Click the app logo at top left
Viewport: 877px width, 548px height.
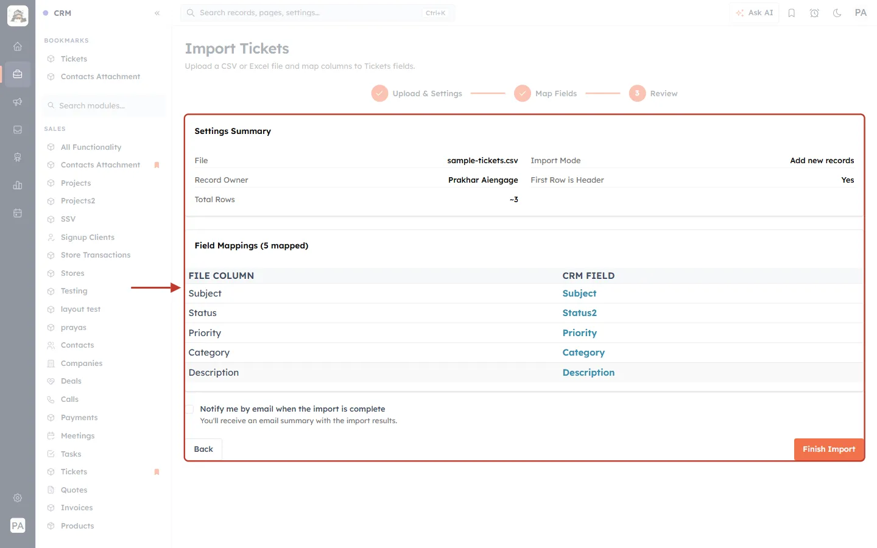(18, 16)
